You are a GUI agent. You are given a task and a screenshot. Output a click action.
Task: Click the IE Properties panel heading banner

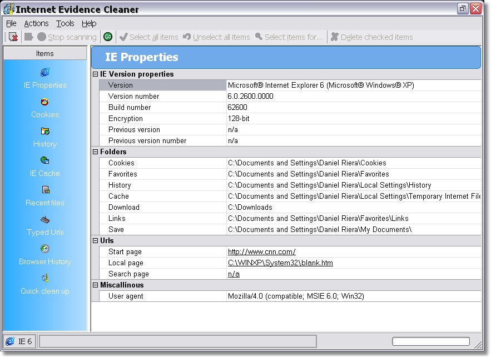(286, 57)
